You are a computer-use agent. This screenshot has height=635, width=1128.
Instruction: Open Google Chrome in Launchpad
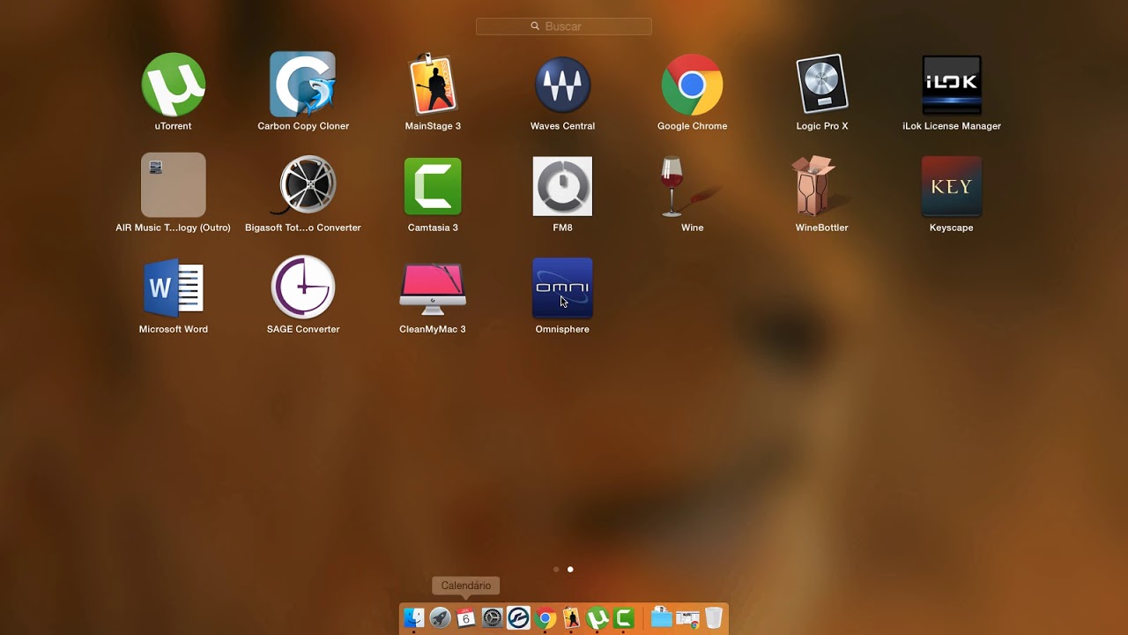click(x=692, y=86)
